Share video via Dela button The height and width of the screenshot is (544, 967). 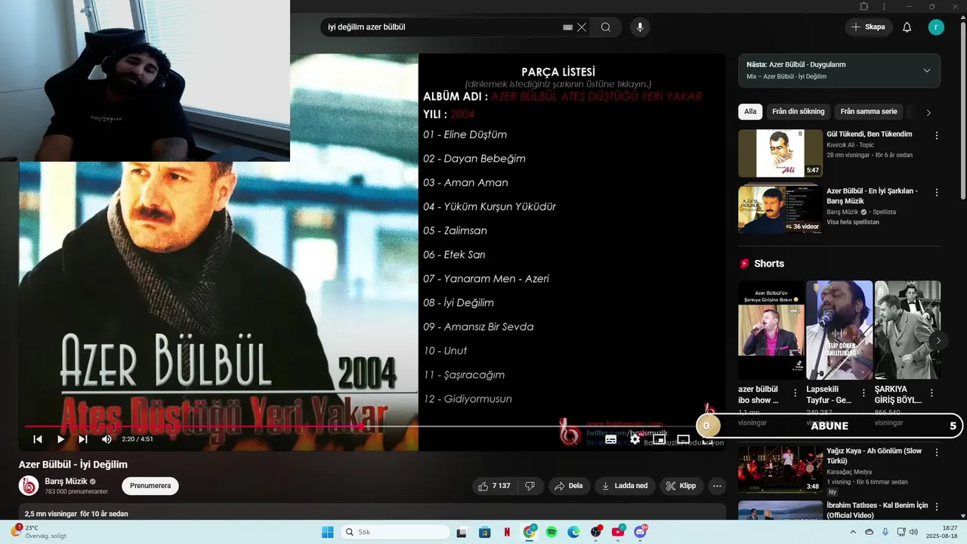point(569,486)
